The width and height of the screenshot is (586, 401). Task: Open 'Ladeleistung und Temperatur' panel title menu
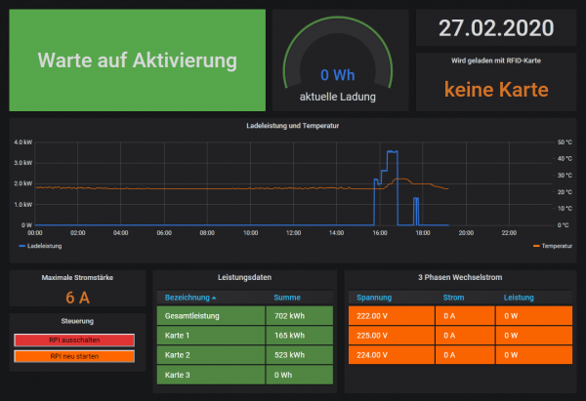(x=293, y=125)
